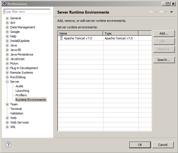This screenshot has width=178, height=153.
Task: Select the Server tree label
Action: (x=15, y=82)
